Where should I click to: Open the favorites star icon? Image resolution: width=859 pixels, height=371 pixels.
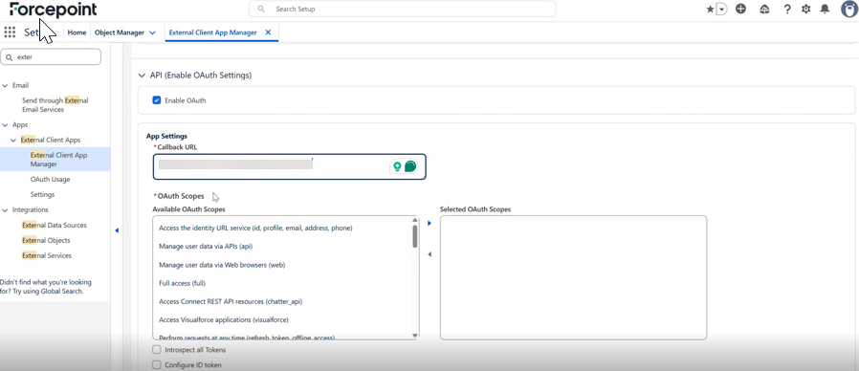(710, 9)
